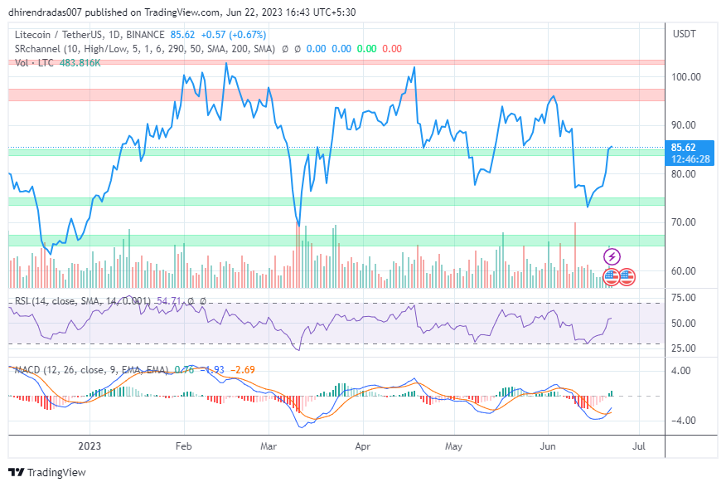Click the TradingView logo icon
726x487 pixels.
(x=17, y=472)
